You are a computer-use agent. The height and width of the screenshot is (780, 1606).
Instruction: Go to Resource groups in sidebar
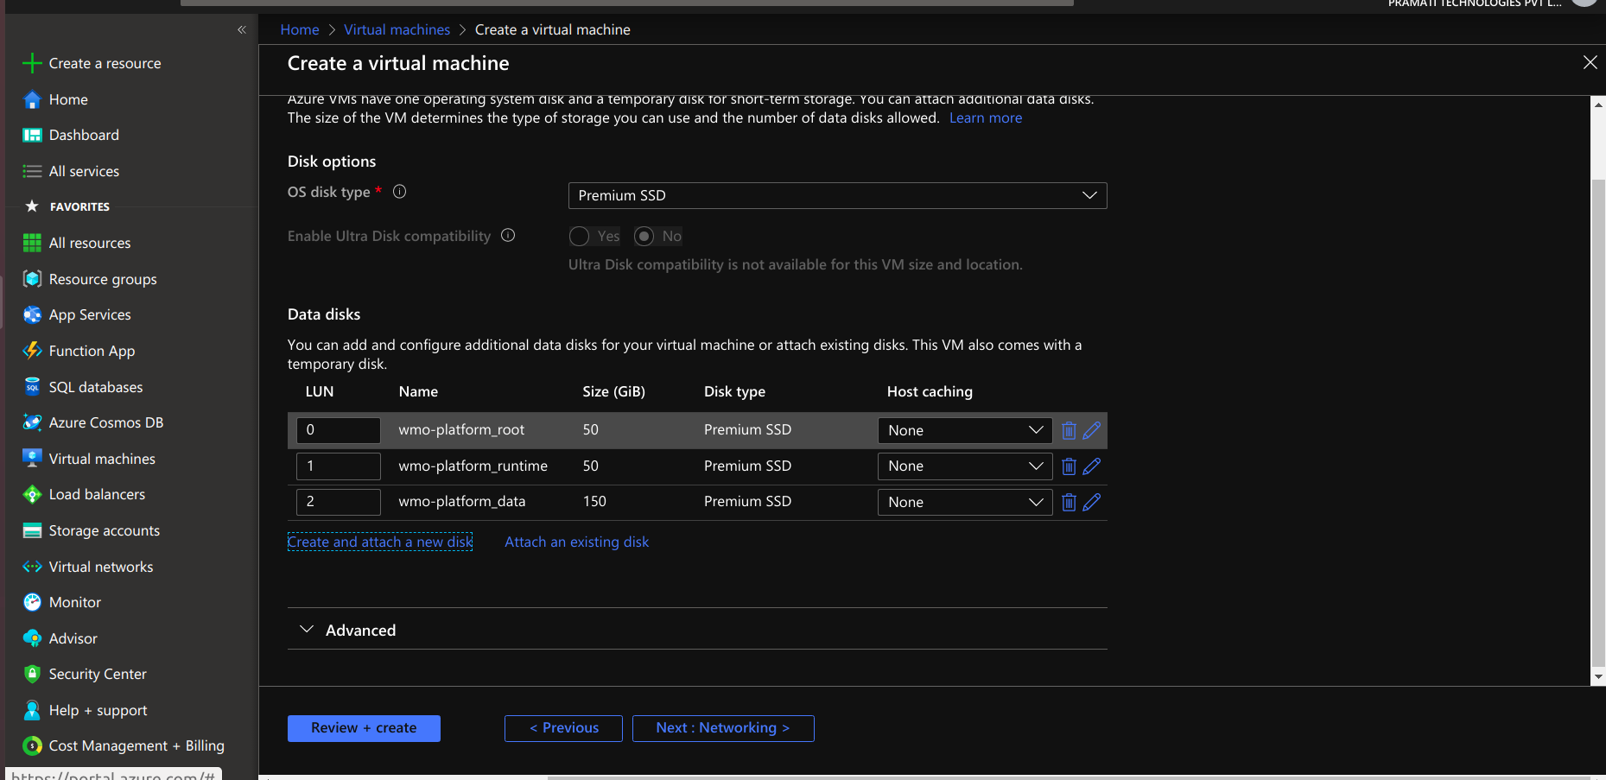(x=103, y=279)
